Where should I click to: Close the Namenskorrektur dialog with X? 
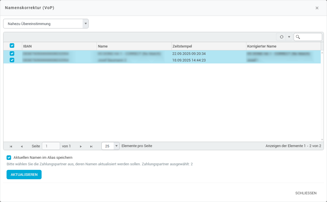click(x=317, y=8)
